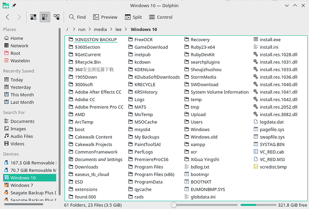Click the Dolphin app icon in title bar
309x209 pixels.
click(6, 5)
